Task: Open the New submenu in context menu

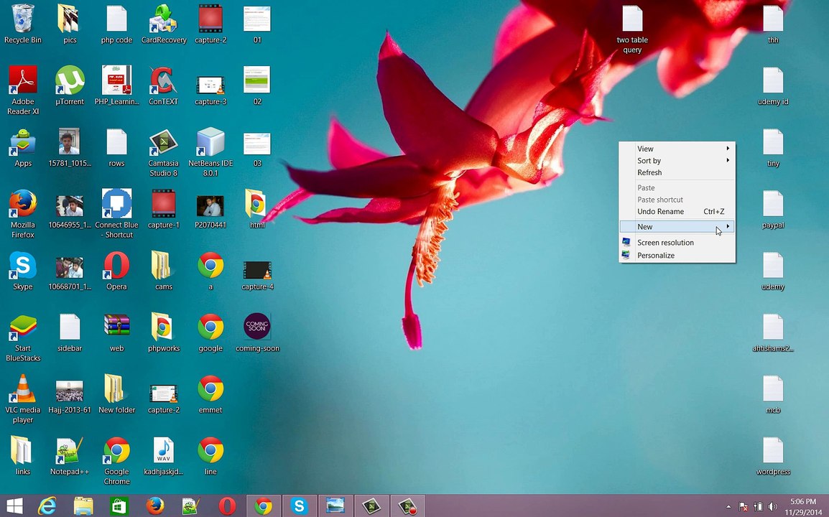Action: [x=677, y=227]
